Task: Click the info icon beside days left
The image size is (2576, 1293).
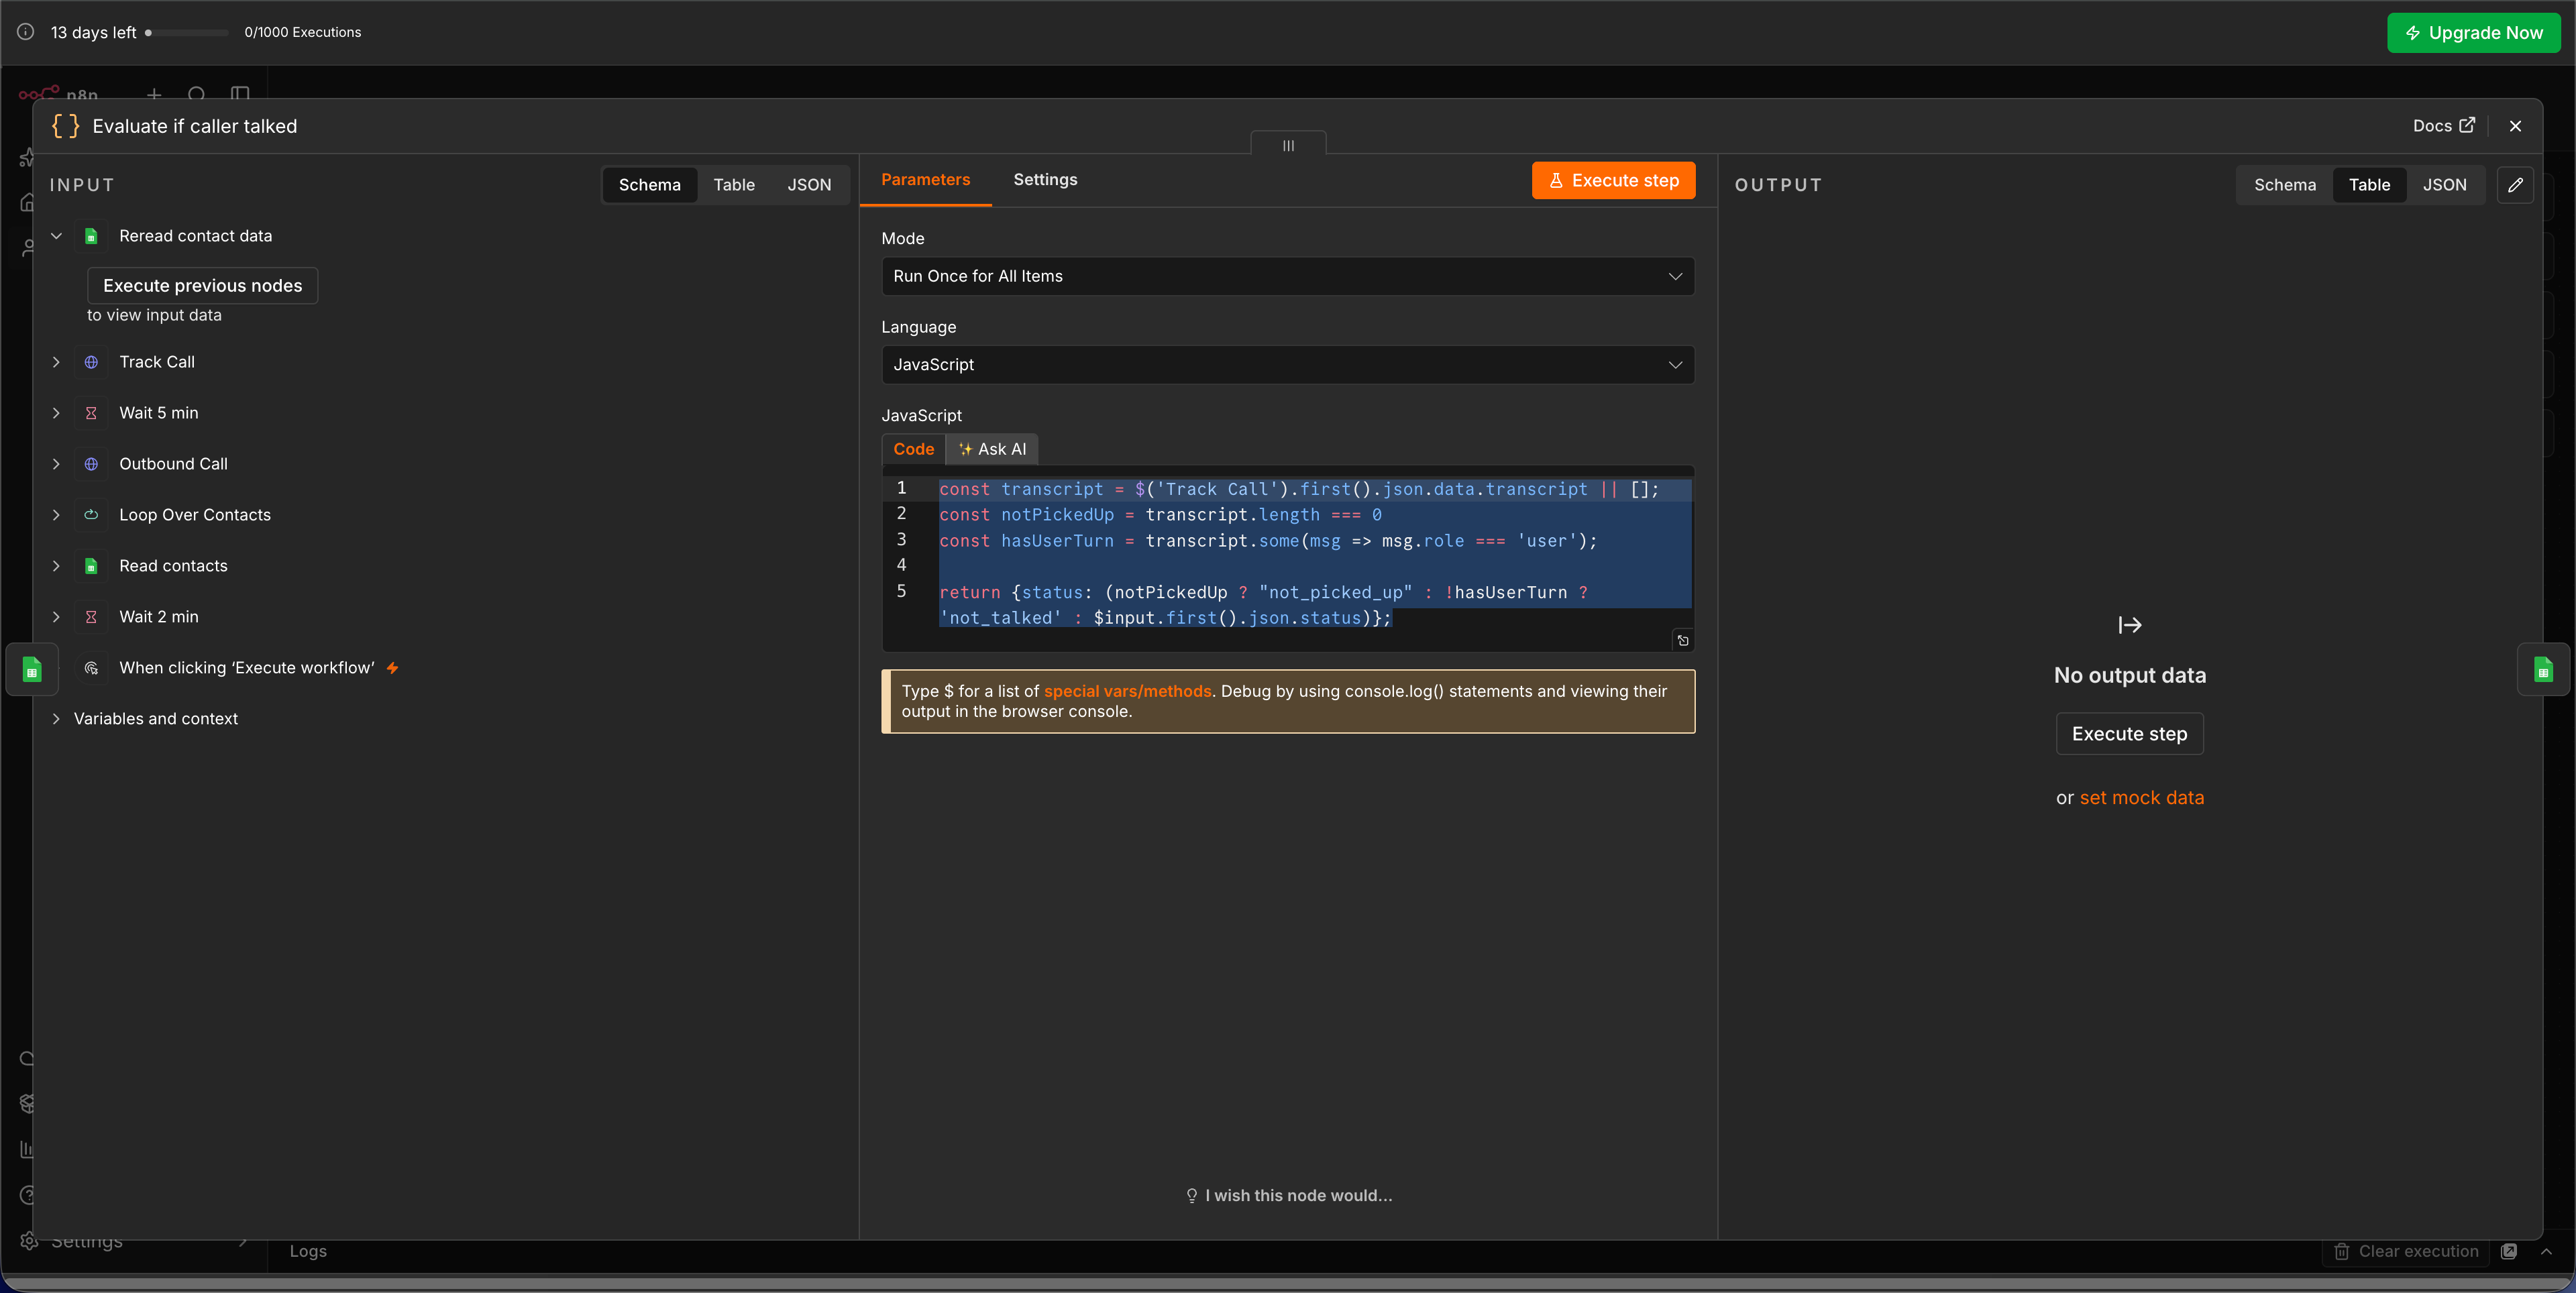Action: [26, 32]
